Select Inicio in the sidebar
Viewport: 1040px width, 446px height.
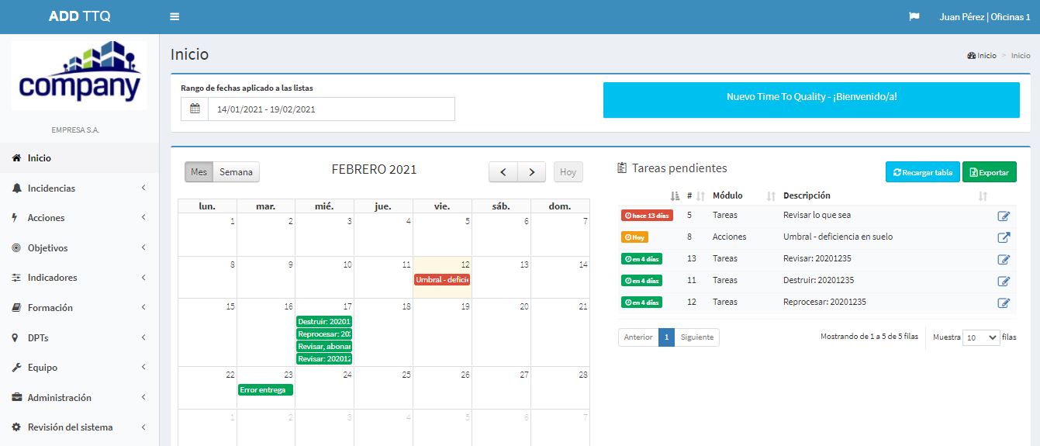coord(40,158)
